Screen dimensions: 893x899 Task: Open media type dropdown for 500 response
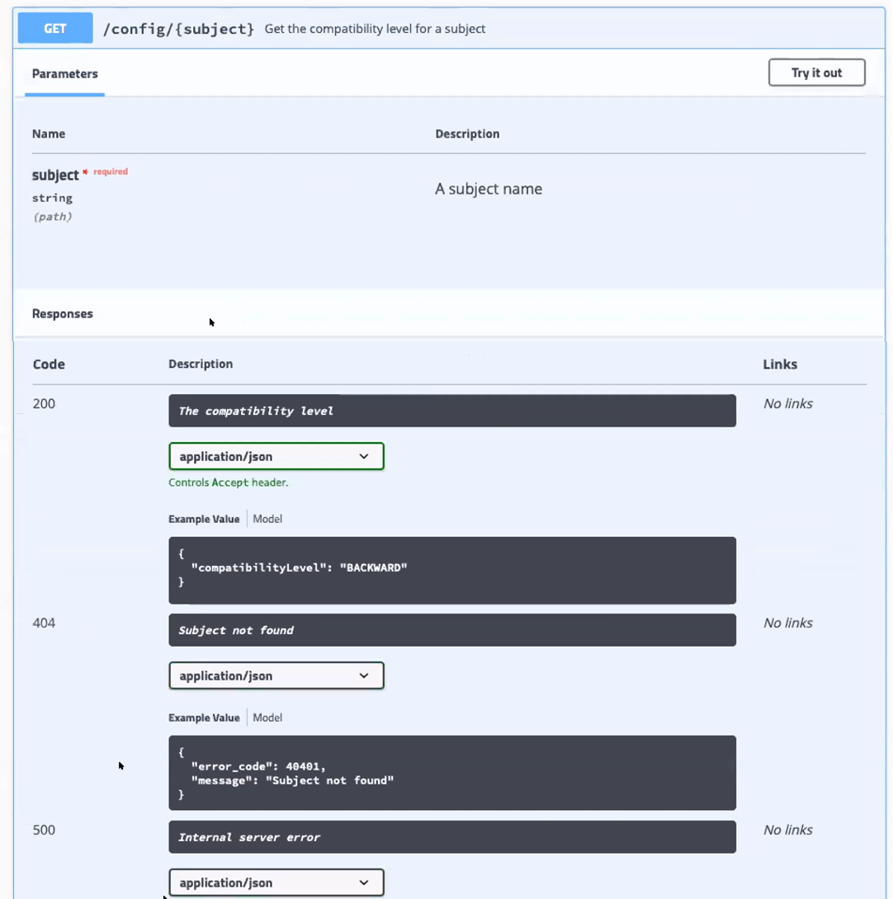pos(276,883)
